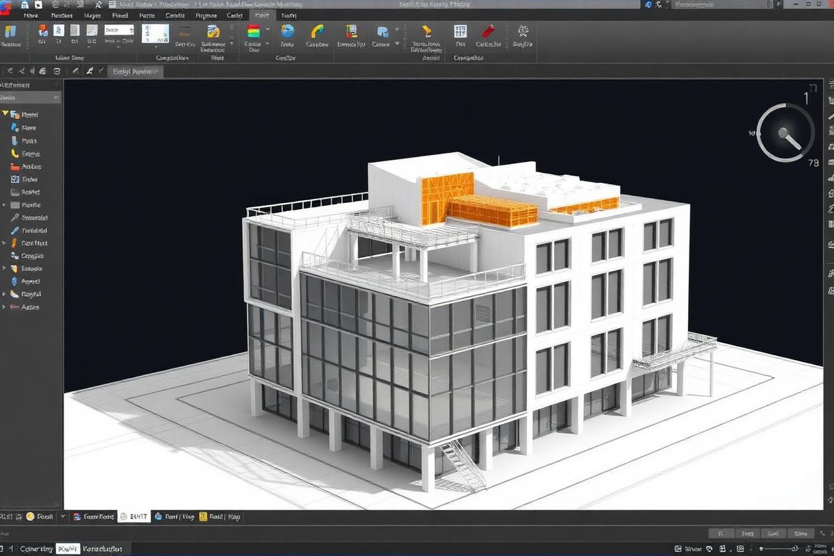
Task: Switch to the last ribbon tab on the right
Action: pos(288,14)
